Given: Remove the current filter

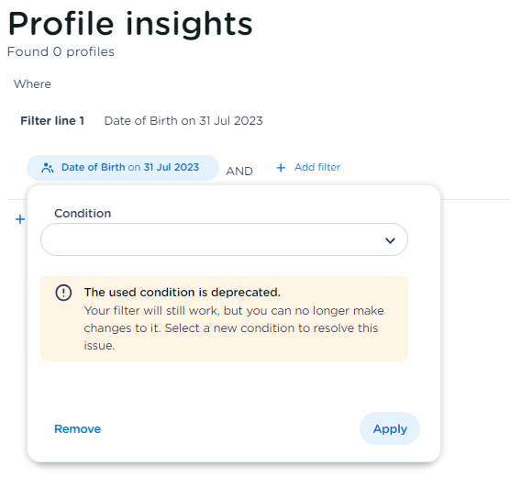Looking at the screenshot, I should (77, 428).
